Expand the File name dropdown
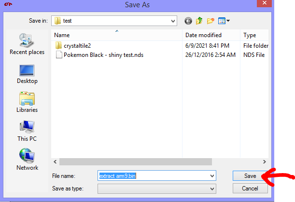The height and width of the screenshot is (202, 295). point(212,176)
